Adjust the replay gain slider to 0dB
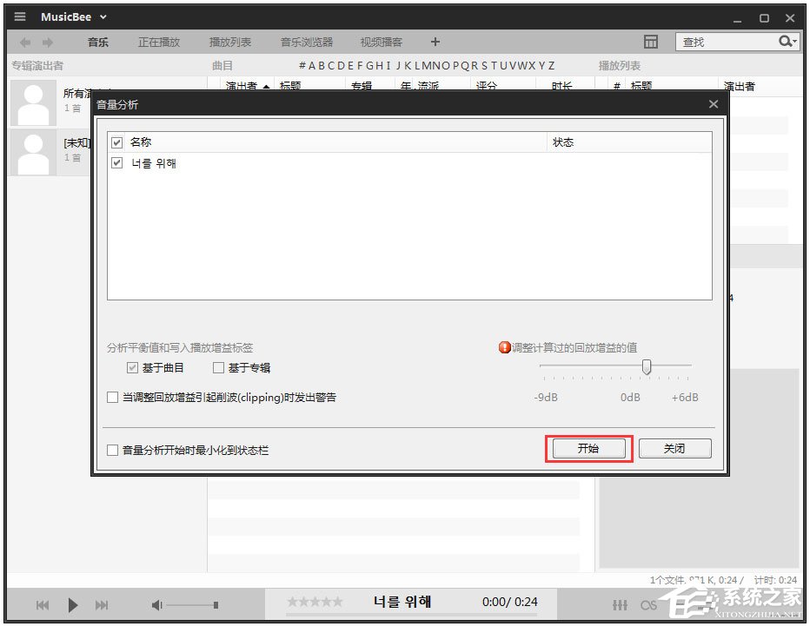 coord(646,366)
